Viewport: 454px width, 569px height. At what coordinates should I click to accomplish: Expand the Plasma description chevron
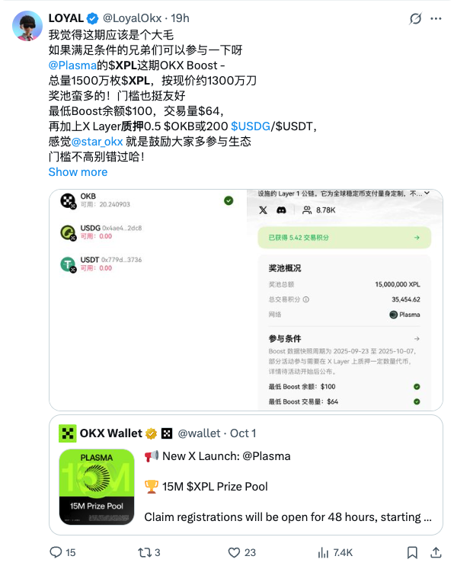click(x=427, y=193)
